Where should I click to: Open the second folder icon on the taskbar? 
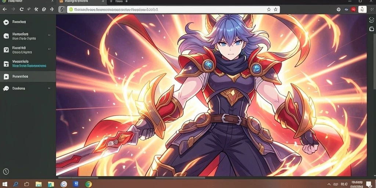click(51, 184)
